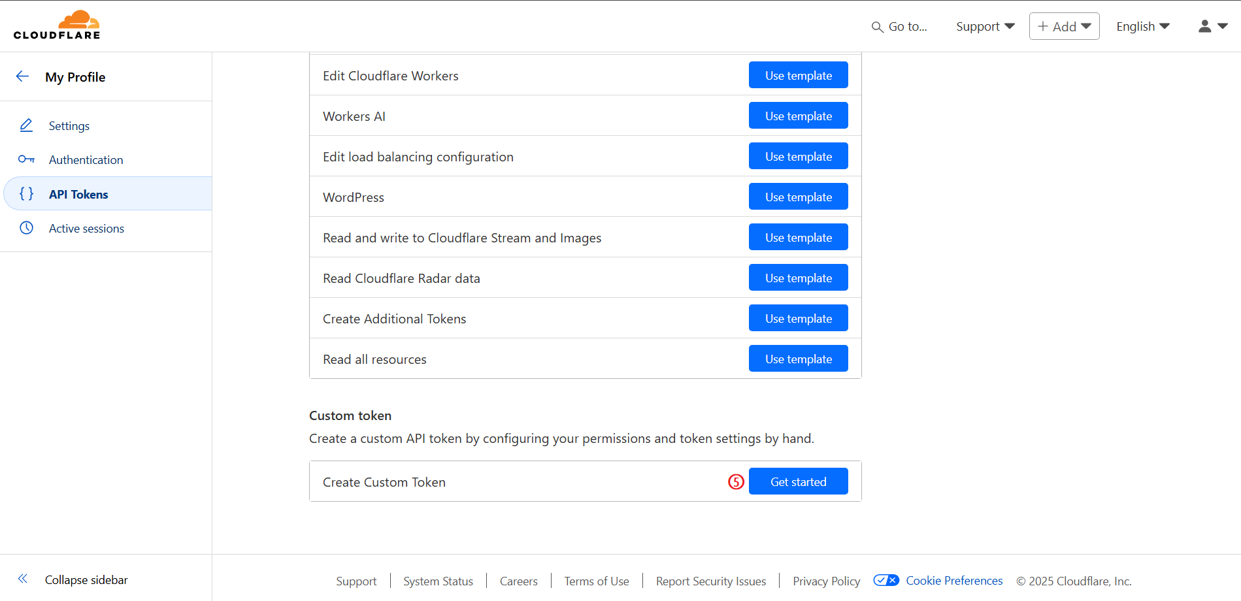
Task: Open the English language dropdown
Action: coord(1143,26)
